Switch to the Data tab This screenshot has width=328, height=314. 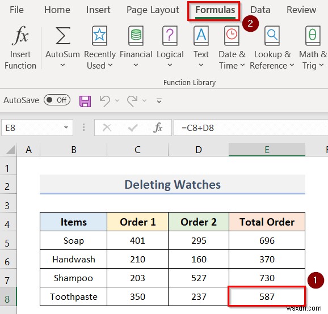point(260,10)
